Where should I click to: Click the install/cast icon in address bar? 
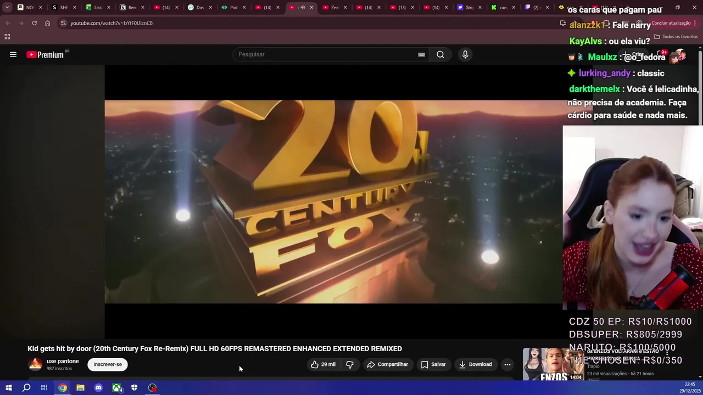click(563, 23)
